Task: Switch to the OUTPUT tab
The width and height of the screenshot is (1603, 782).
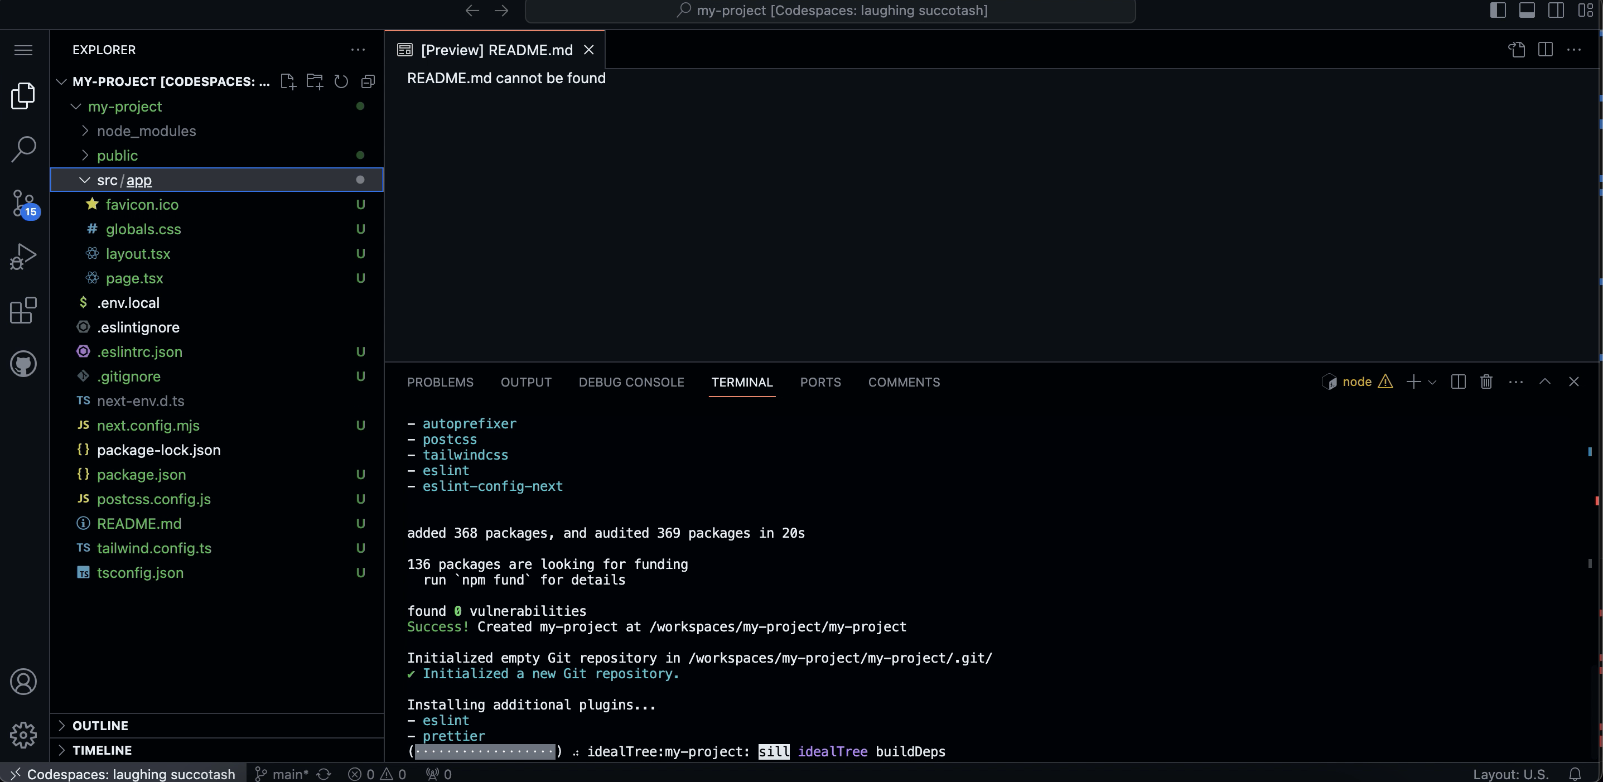Action: point(526,382)
